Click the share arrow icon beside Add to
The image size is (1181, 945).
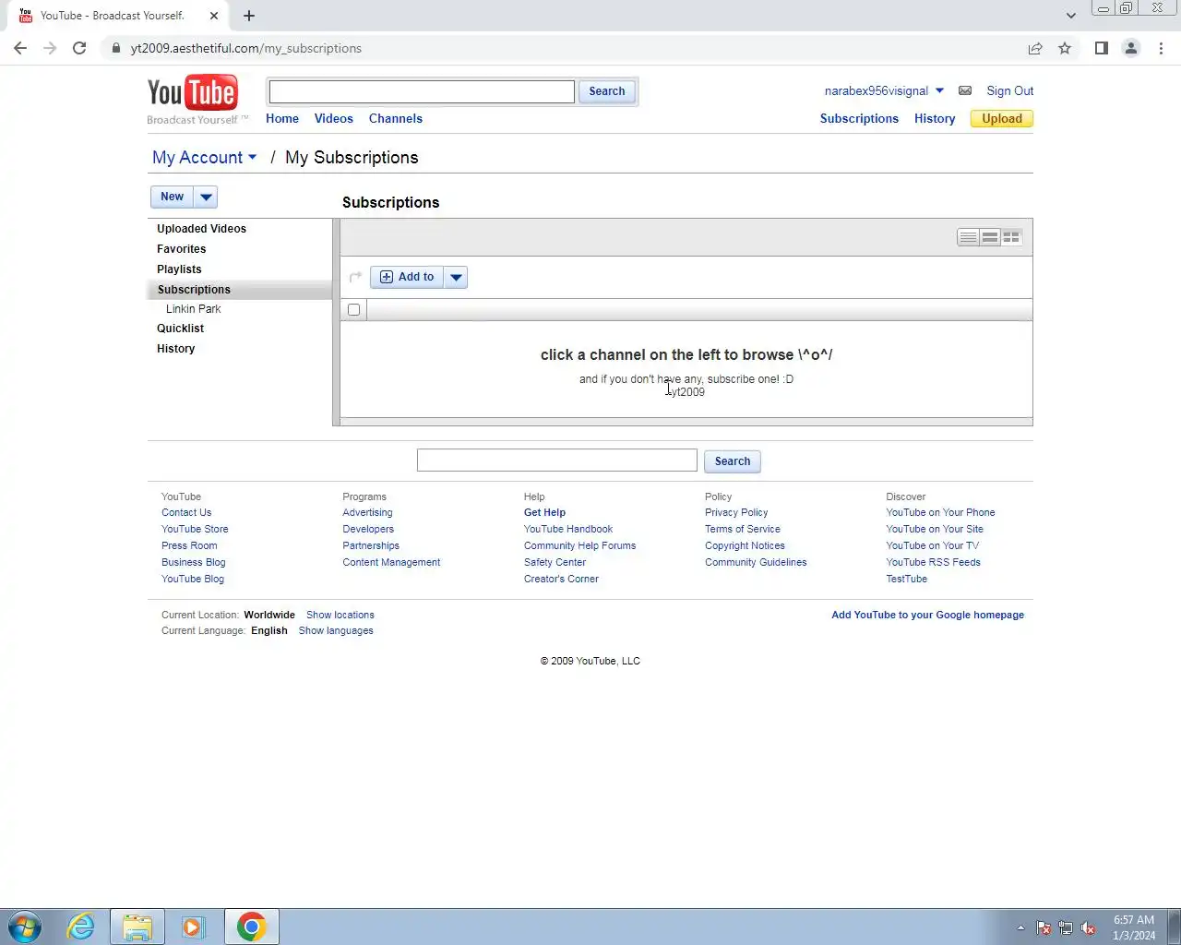[356, 277]
